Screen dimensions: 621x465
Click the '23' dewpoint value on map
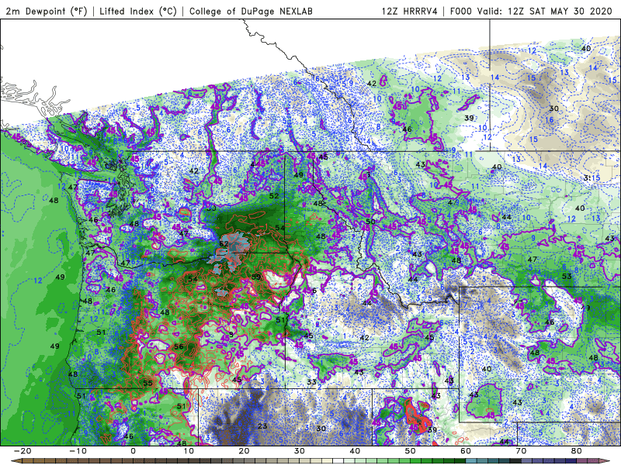pos(262,425)
